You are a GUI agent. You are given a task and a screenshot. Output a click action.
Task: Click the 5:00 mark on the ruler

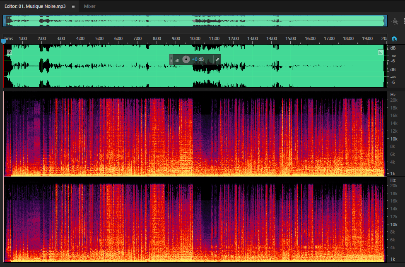[99, 38]
